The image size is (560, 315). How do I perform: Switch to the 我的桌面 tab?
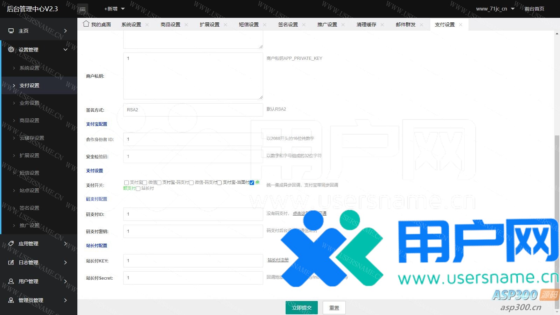click(97, 24)
